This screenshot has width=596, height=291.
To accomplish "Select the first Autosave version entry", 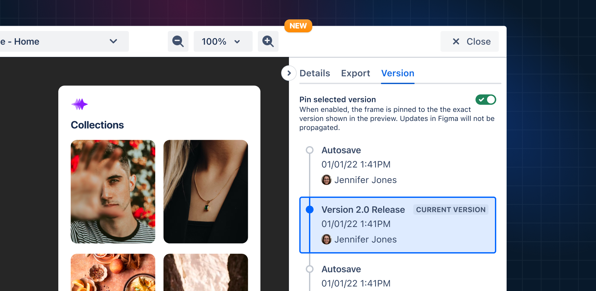I will tap(398, 165).
